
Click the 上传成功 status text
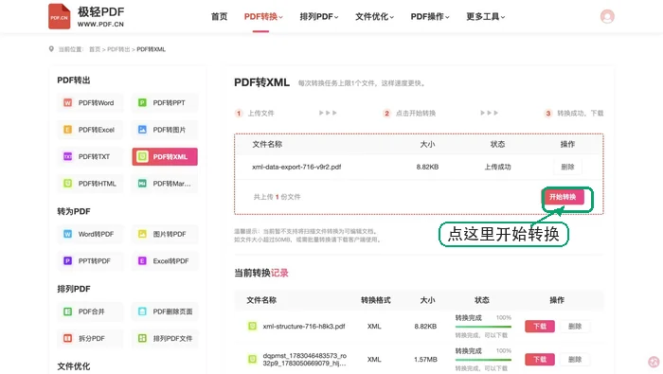coord(497,167)
